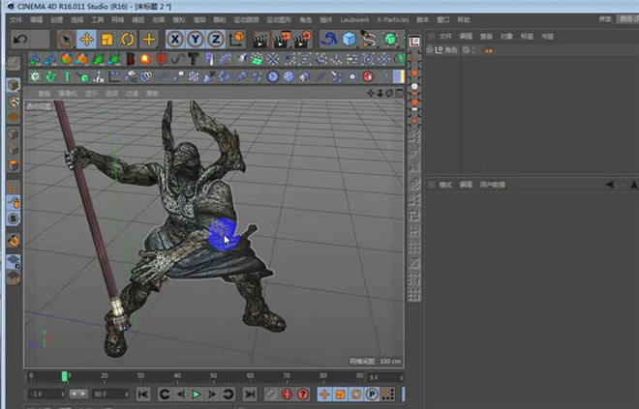The image size is (639, 409).
Task: Toggle automatic keyframing red circle button
Action: (287, 394)
